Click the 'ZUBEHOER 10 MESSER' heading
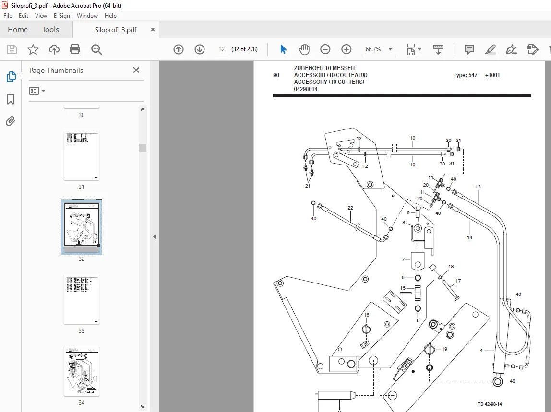Image resolution: width=551 pixels, height=412 pixels. click(x=324, y=68)
